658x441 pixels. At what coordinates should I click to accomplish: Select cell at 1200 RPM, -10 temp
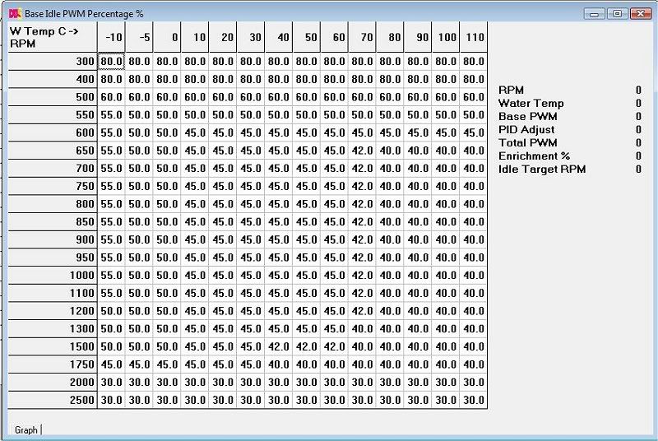[x=111, y=311]
